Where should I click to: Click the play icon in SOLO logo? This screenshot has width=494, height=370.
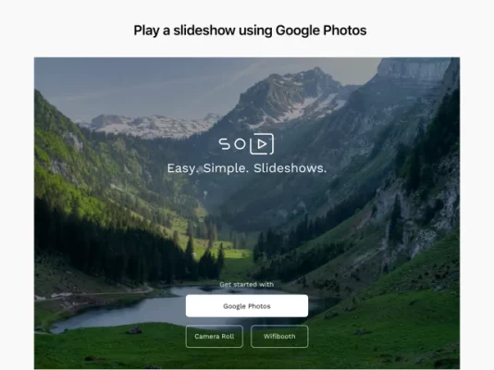tap(262, 144)
